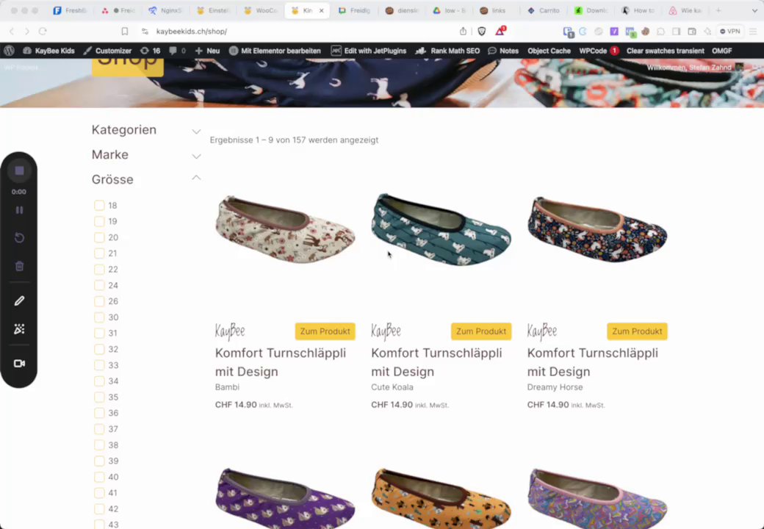Tick the size 24 filter checkbox

(x=99, y=286)
